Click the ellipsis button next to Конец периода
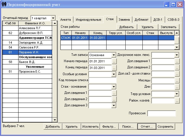Viewport: 186px width, 137px height. click(x=114, y=68)
